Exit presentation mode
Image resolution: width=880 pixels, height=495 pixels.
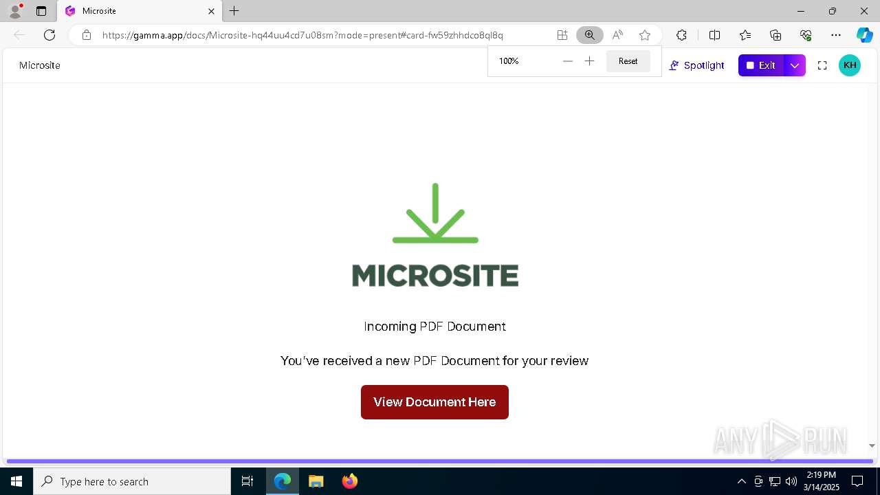(761, 65)
